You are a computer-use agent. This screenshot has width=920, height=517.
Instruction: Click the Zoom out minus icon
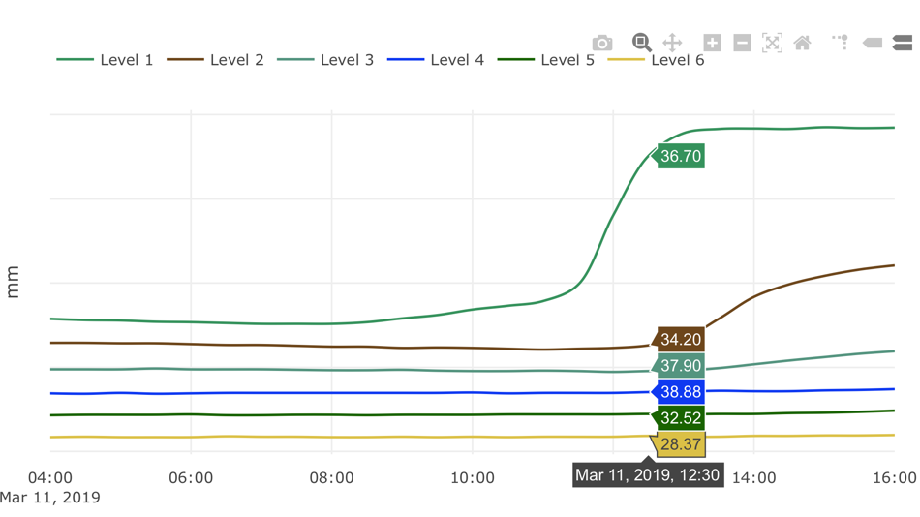tap(742, 43)
